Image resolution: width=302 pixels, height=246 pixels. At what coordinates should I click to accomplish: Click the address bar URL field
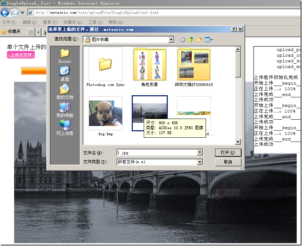[x=106, y=13]
